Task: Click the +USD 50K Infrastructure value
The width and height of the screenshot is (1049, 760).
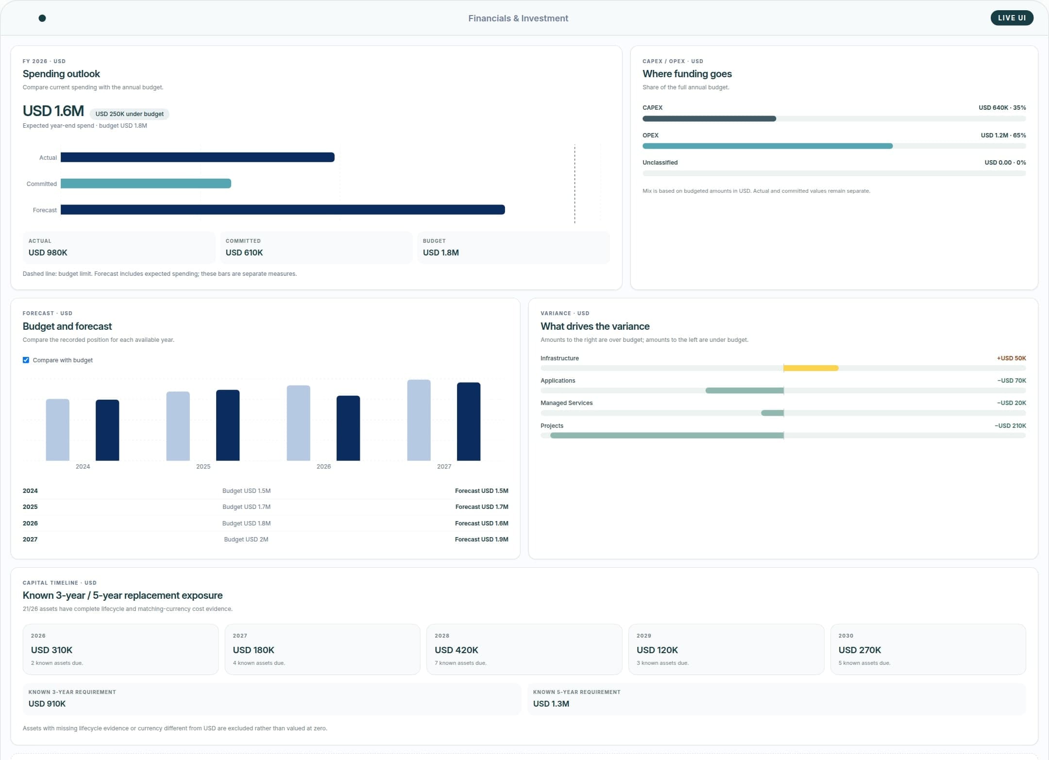Action: pos(1011,358)
